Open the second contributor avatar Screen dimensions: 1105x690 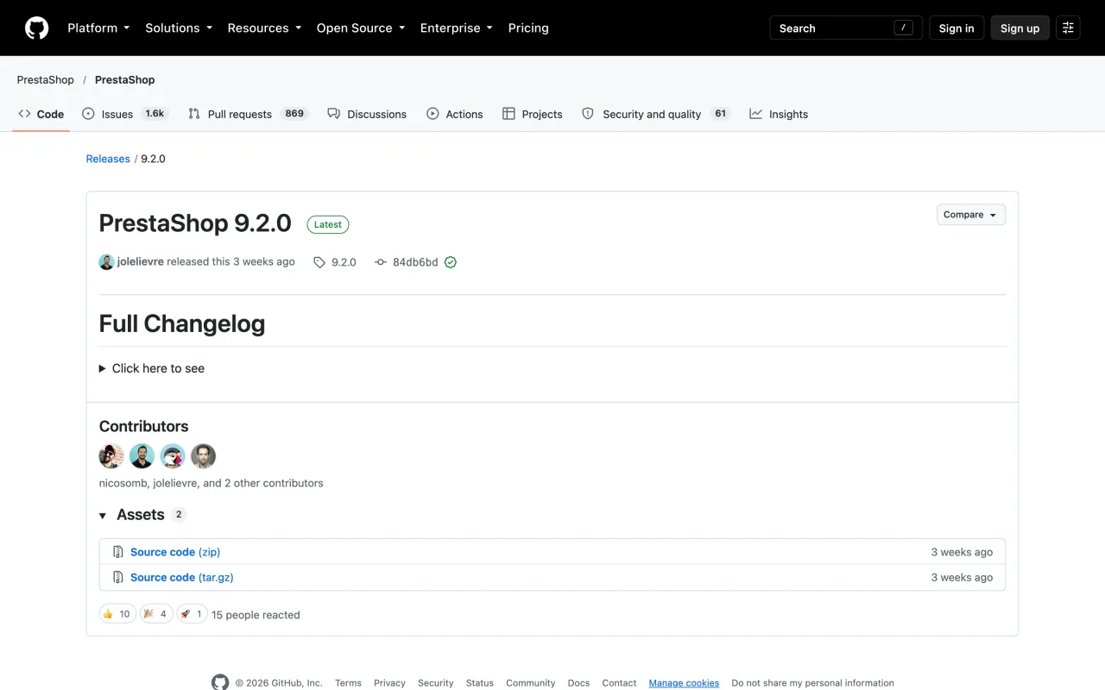pyautogui.click(x=142, y=456)
